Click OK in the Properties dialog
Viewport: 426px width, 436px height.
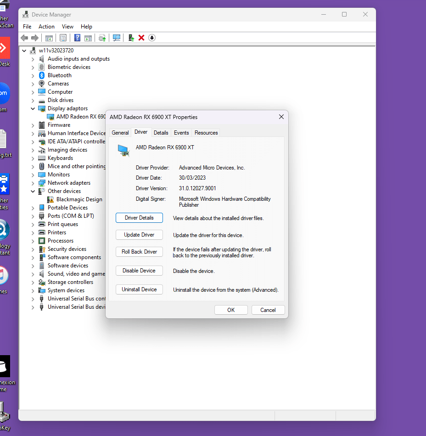point(231,310)
